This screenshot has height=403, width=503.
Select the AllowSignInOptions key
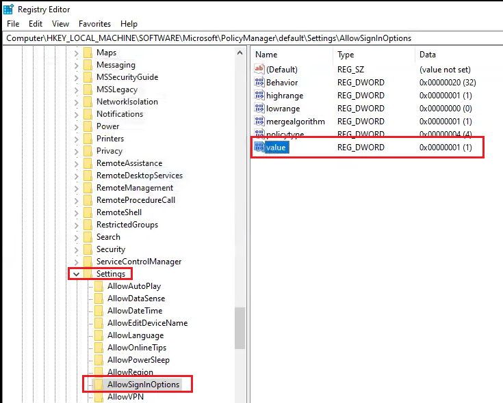pos(143,385)
